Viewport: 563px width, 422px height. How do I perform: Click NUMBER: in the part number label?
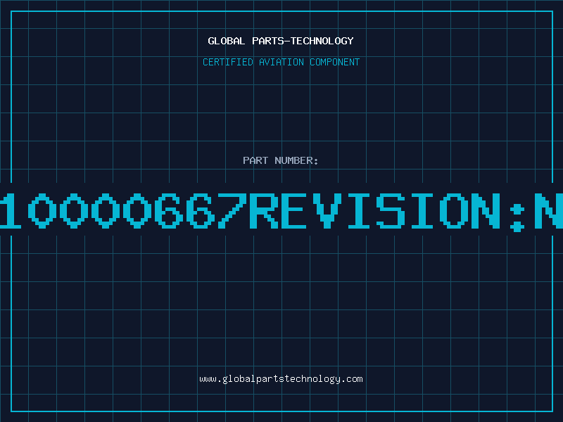(296, 160)
